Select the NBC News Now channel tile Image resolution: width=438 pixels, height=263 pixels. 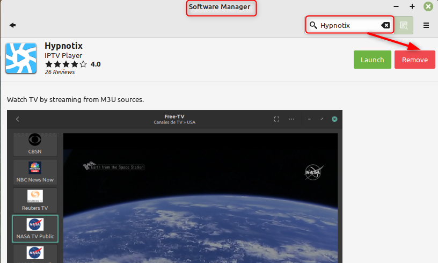(35, 172)
